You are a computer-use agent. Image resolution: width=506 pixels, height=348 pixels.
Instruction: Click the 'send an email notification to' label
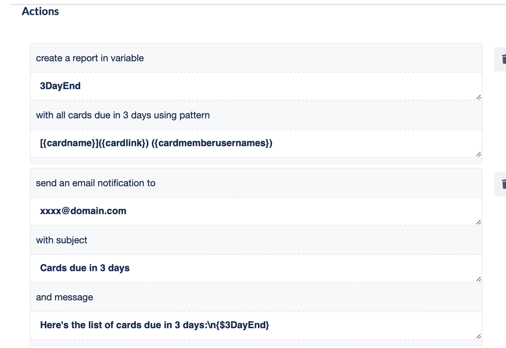(x=95, y=183)
